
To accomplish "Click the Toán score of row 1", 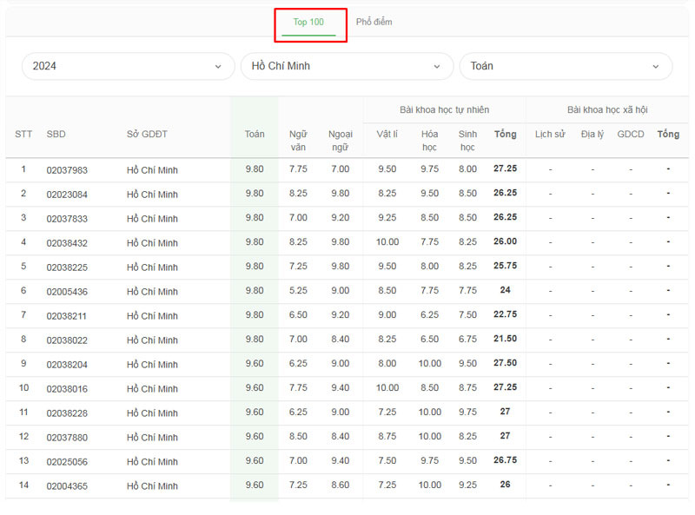I will (x=255, y=169).
